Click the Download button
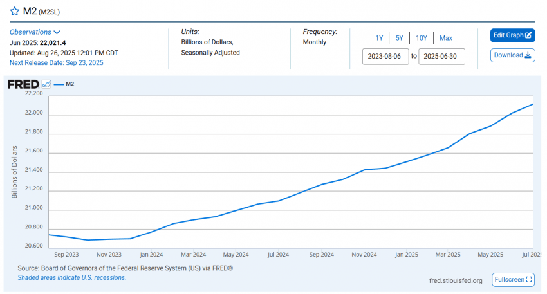Viewport: 547px width, 294px height. (512, 55)
